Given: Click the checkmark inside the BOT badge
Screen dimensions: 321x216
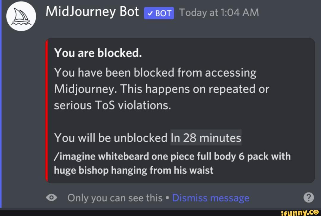Looking at the screenshot, I should pos(150,13).
